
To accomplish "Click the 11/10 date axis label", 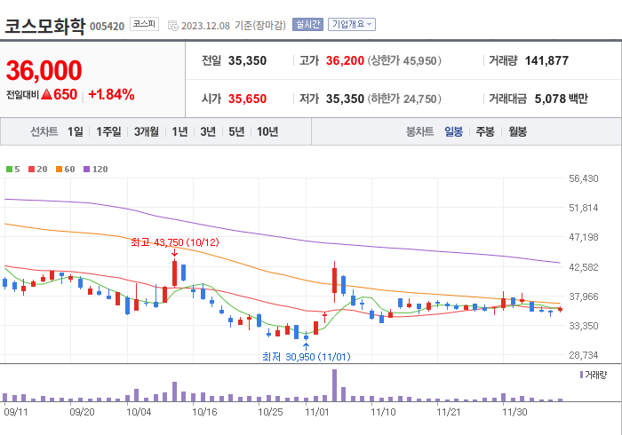I will (383, 412).
